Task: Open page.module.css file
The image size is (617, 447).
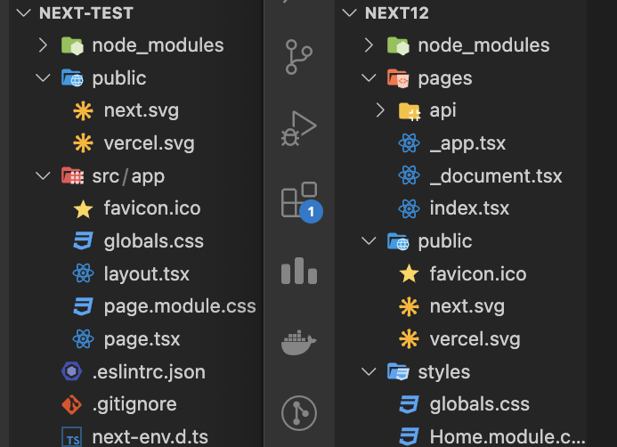Action: pos(180,306)
